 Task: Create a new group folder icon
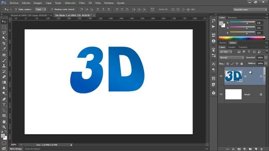tap(251, 149)
